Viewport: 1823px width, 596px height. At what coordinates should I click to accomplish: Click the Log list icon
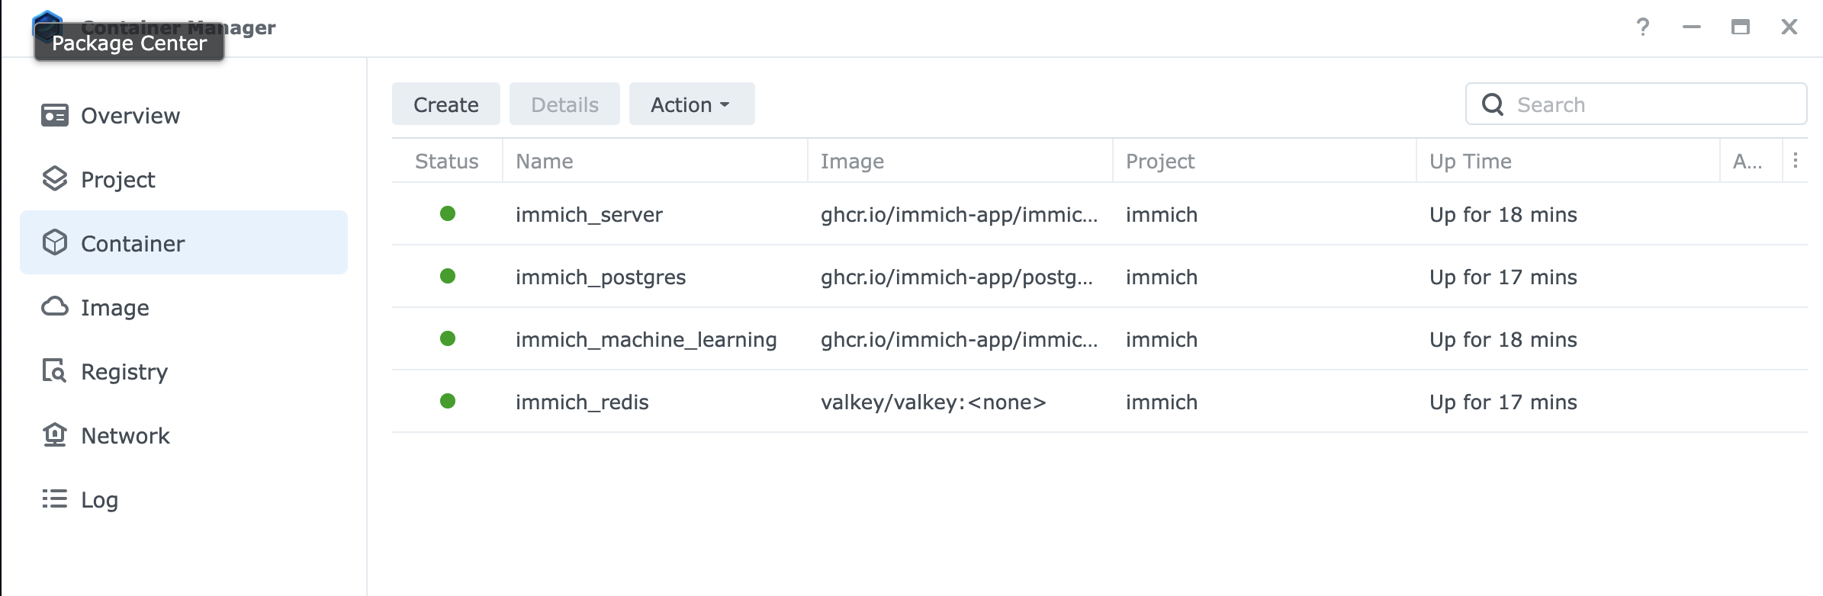tap(55, 499)
